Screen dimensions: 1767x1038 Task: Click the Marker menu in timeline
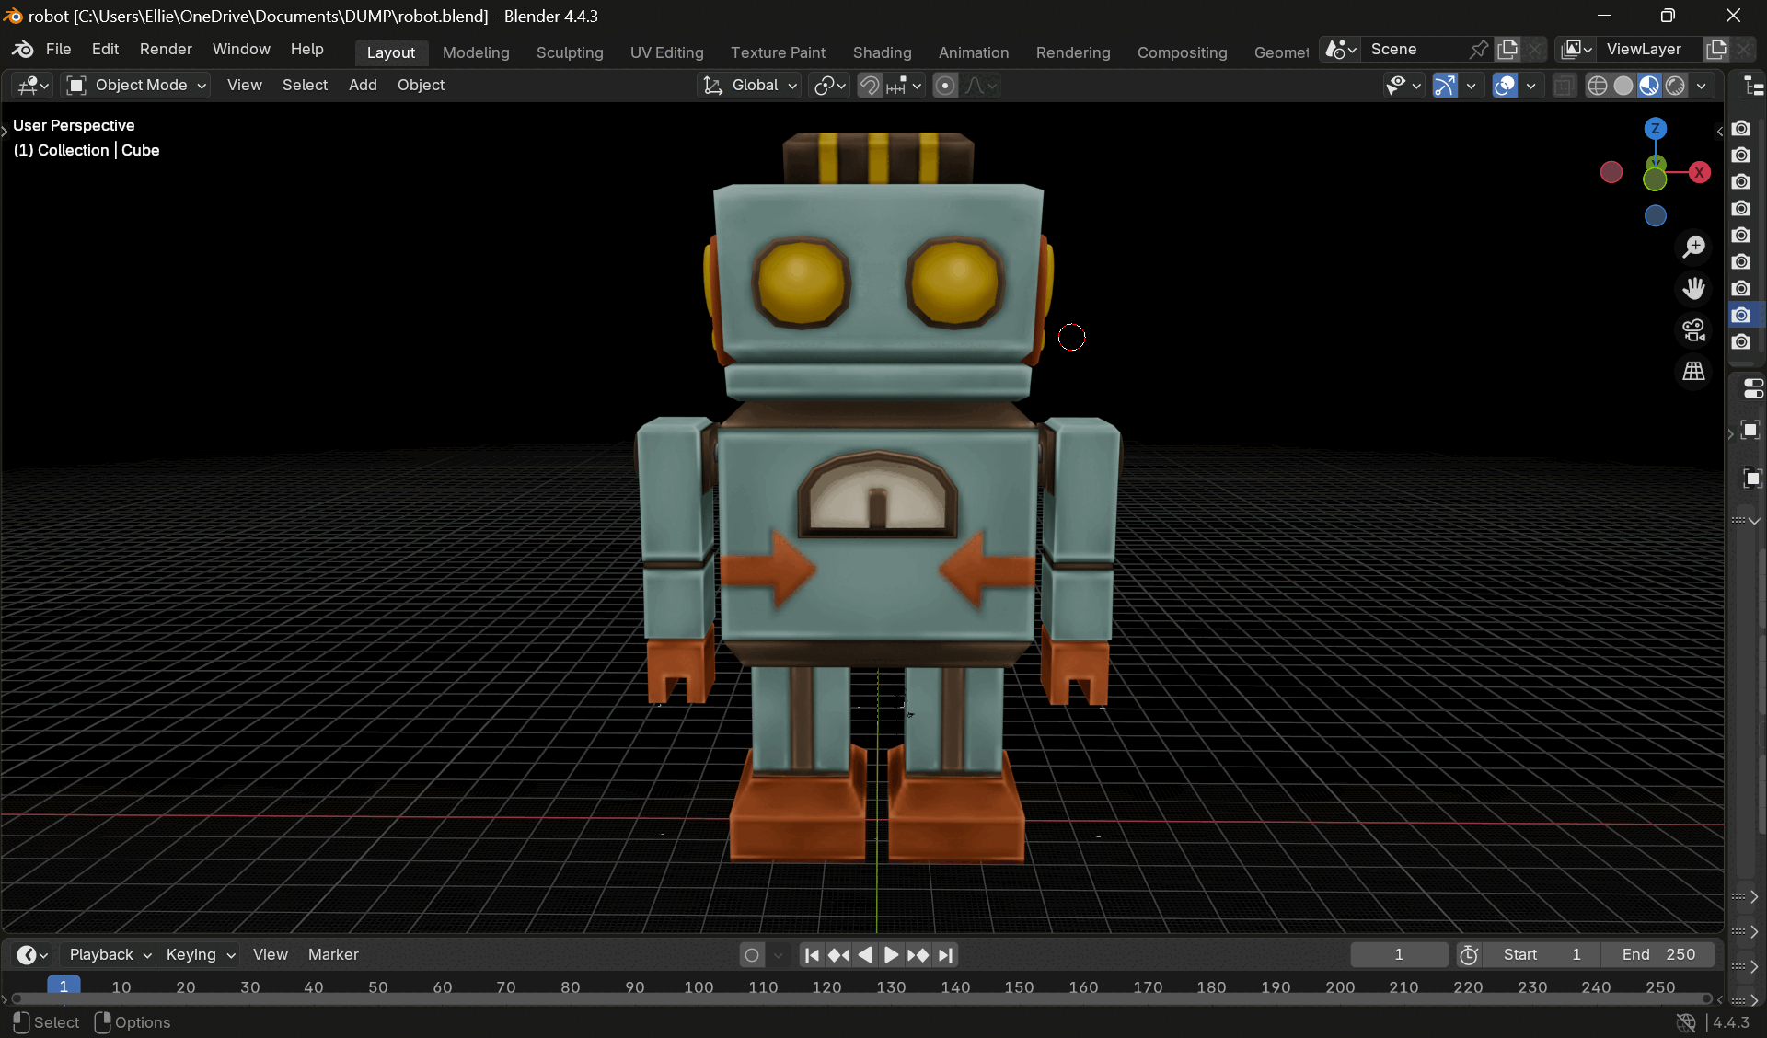click(x=333, y=954)
